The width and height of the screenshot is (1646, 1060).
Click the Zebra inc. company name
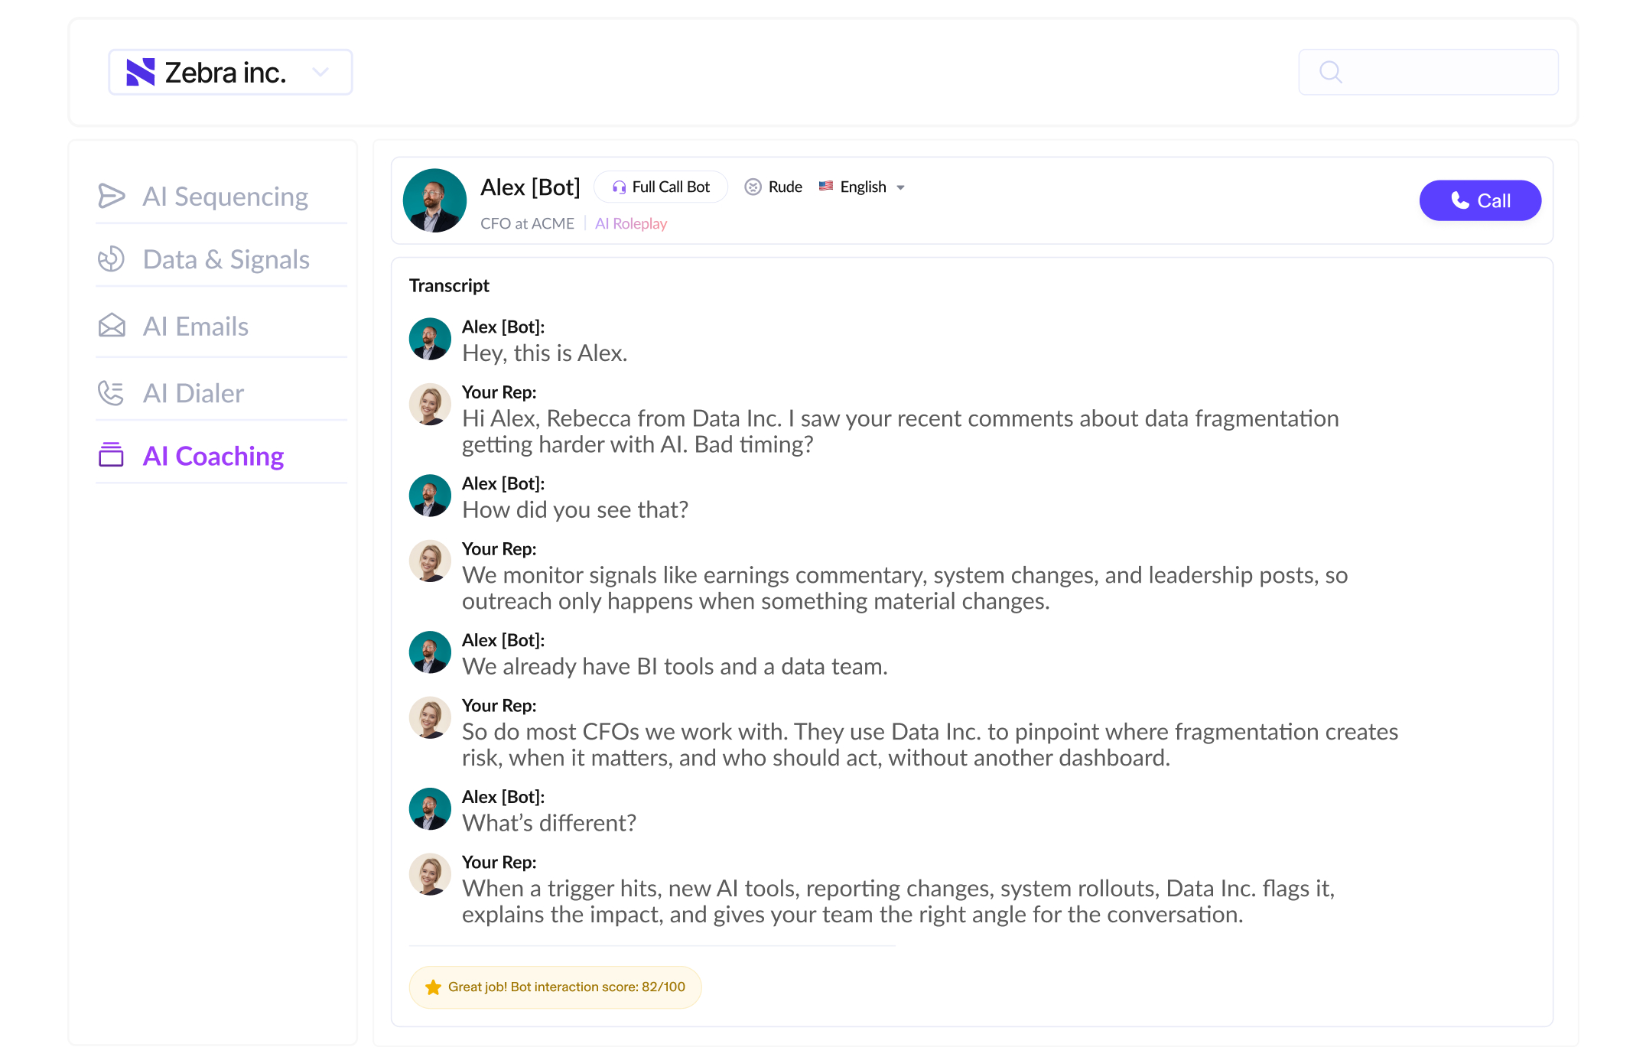(x=226, y=73)
